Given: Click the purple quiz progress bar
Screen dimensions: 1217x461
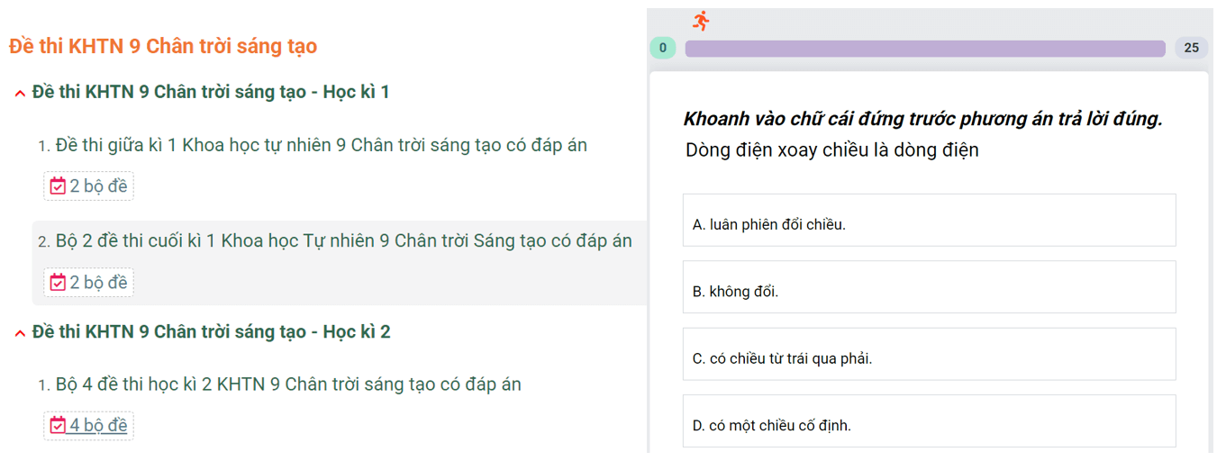Looking at the screenshot, I should pyautogui.click(x=925, y=49).
